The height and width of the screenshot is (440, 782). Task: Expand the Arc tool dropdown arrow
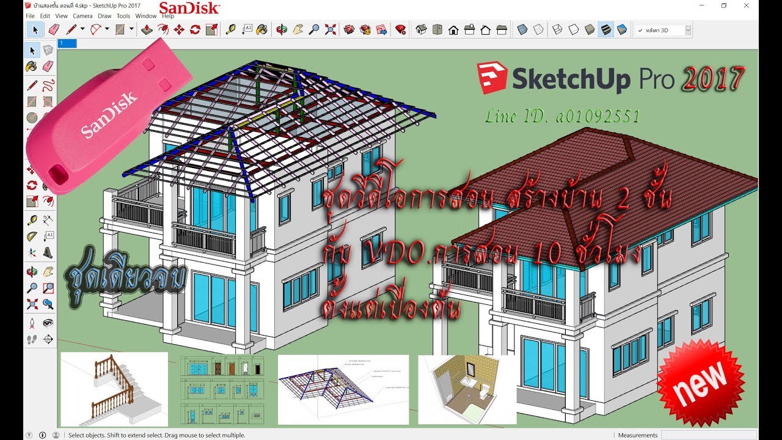coord(107,29)
